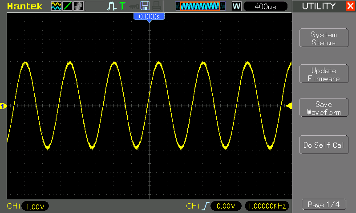Click the key lock icon
The height and width of the screenshot is (213, 356).
(134, 6)
